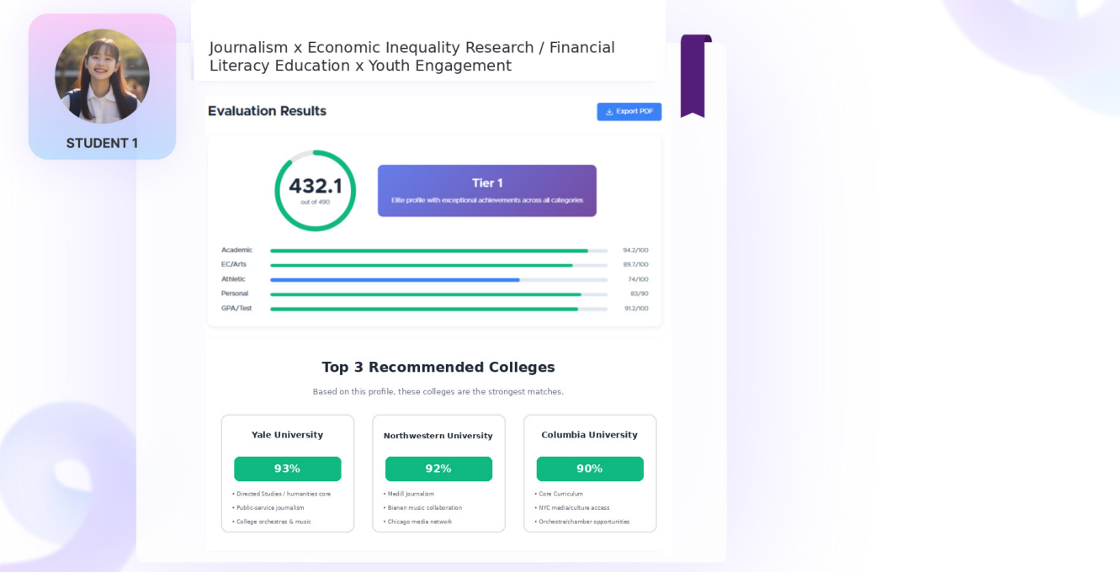The width and height of the screenshot is (1120, 572).
Task: Select the STUDENT 1 label
Action: coord(102,143)
